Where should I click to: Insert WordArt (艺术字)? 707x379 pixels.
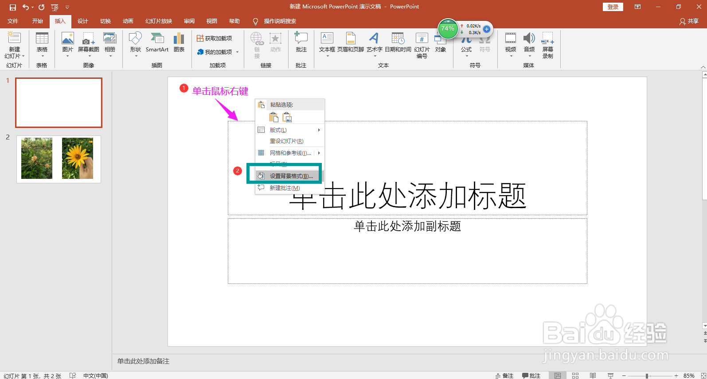click(374, 45)
